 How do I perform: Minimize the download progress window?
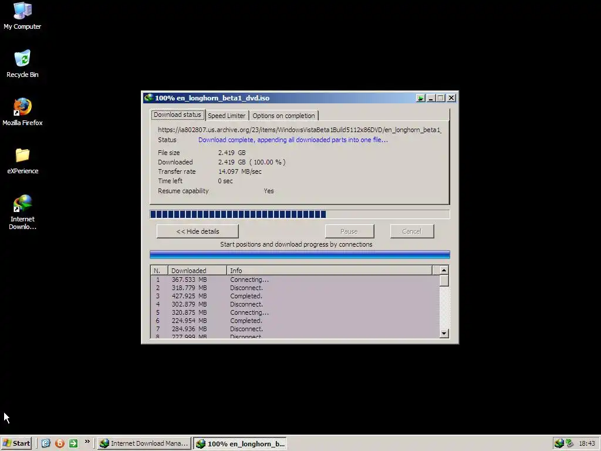point(431,98)
